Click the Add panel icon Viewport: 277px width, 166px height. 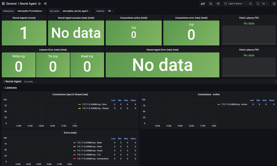pos(203,4)
